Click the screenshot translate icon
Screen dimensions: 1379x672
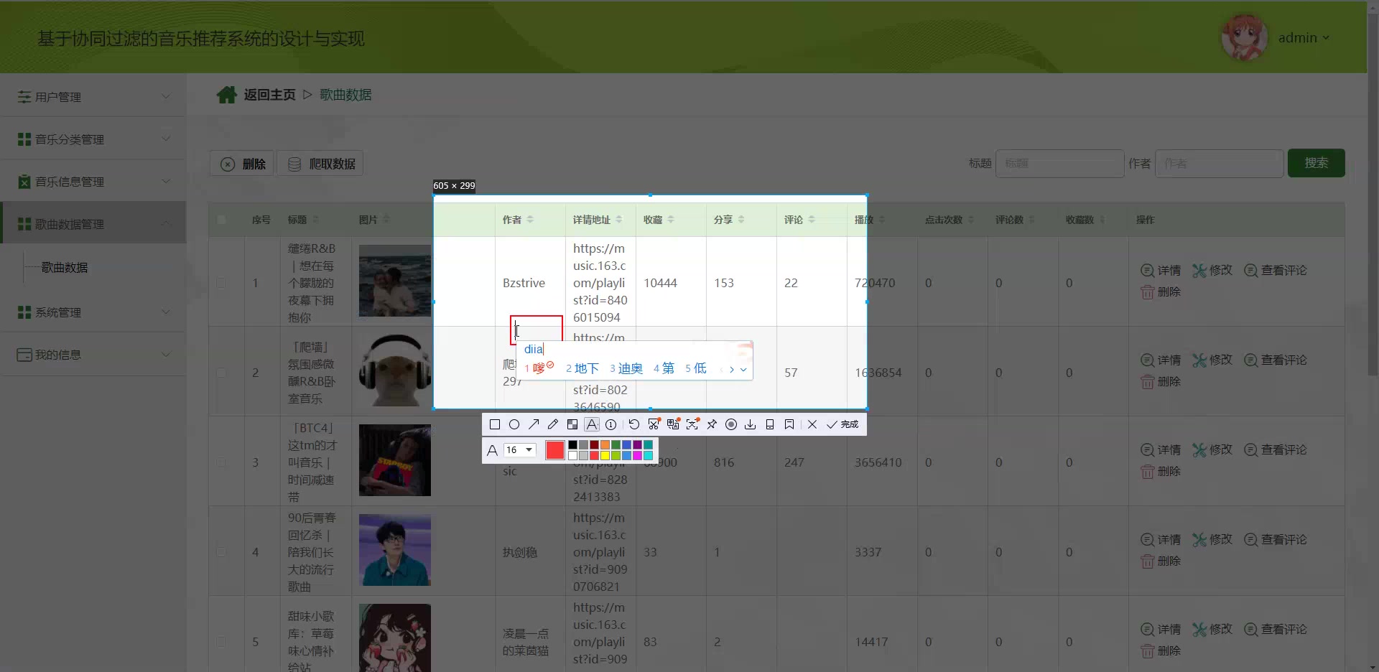(673, 424)
